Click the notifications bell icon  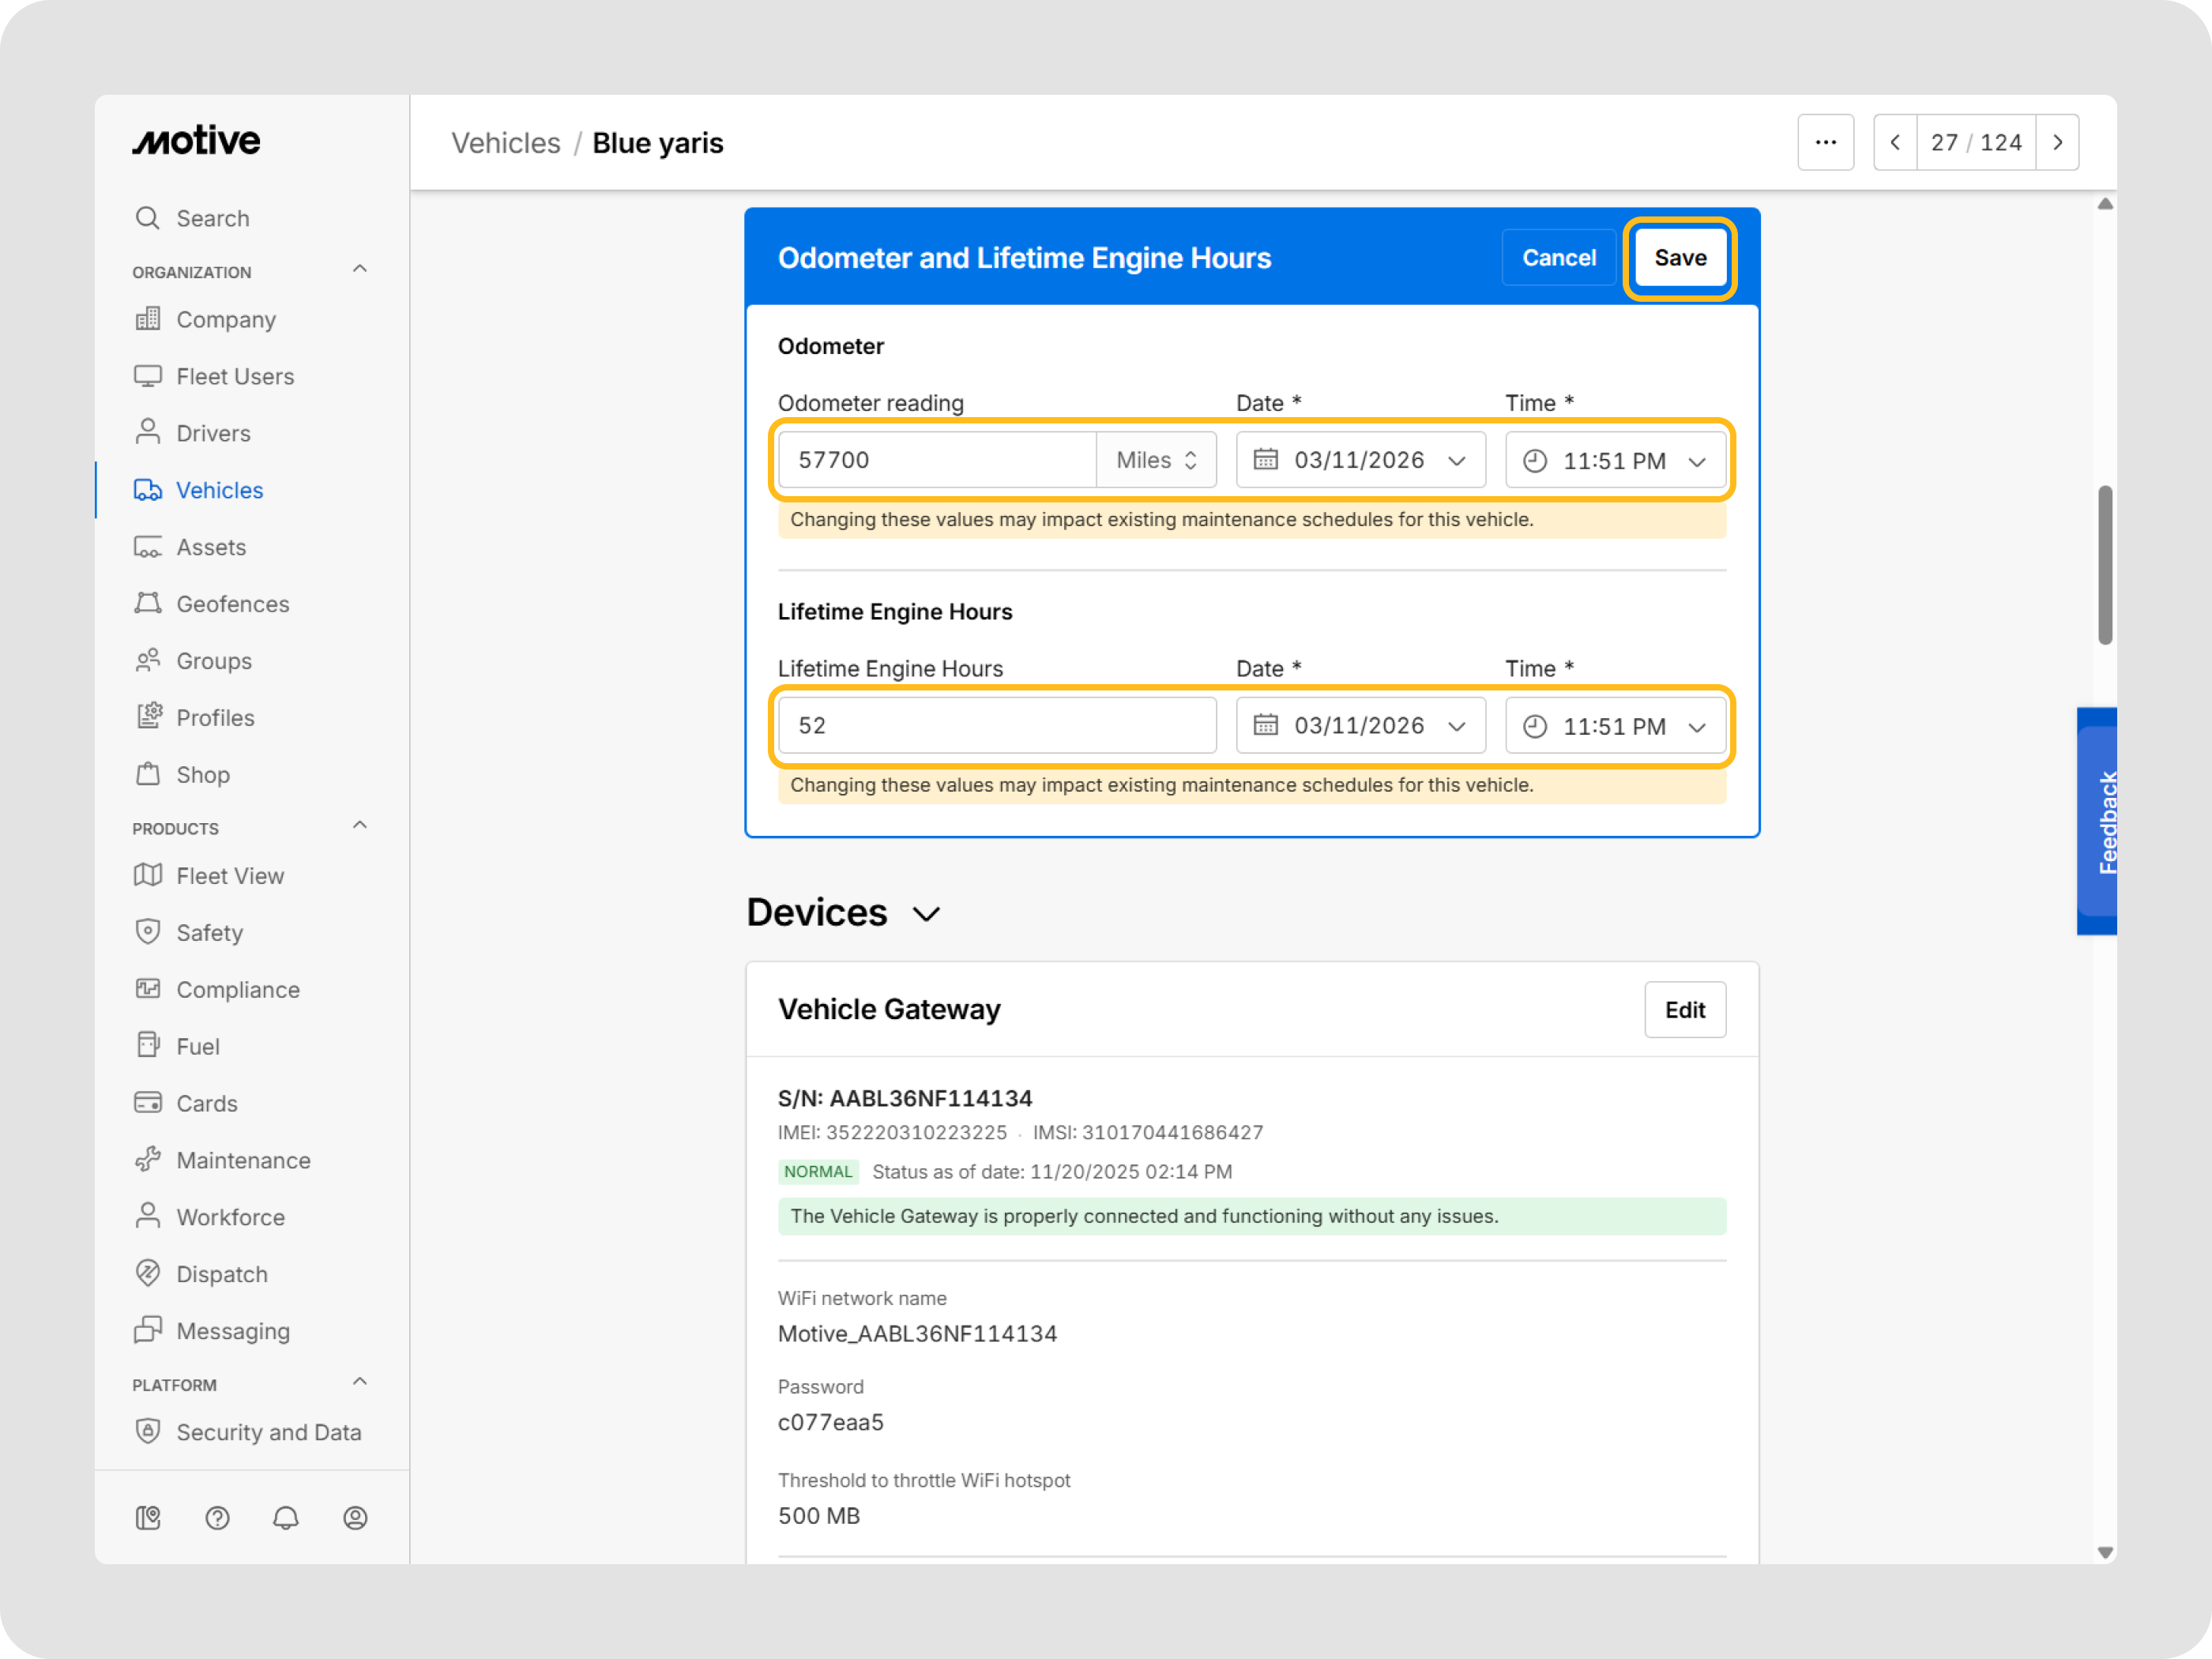tap(286, 1518)
